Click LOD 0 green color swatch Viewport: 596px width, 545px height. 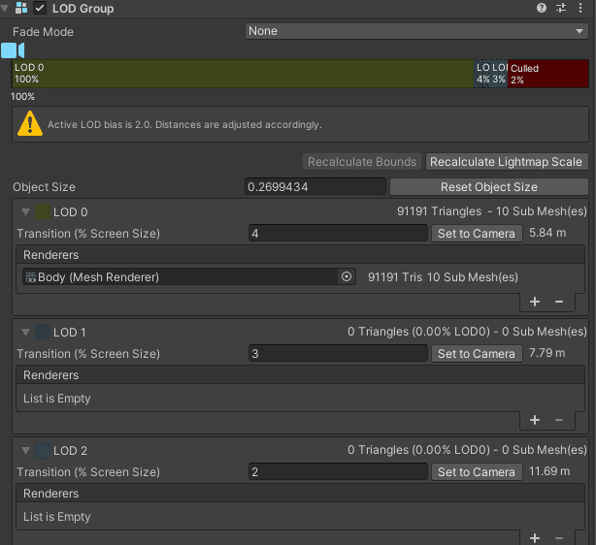pyautogui.click(x=43, y=211)
